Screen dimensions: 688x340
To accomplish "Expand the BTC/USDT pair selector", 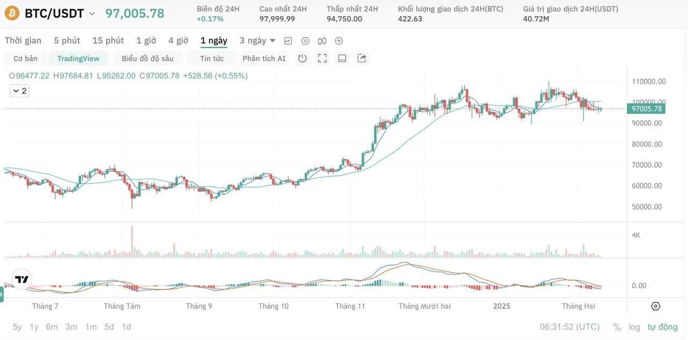I will click(92, 13).
